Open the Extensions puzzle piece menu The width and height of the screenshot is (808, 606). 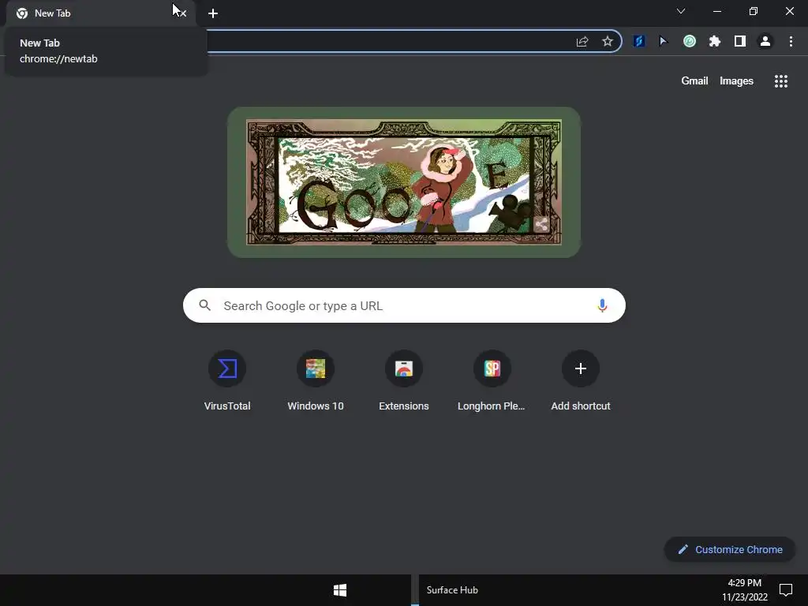coord(715,41)
